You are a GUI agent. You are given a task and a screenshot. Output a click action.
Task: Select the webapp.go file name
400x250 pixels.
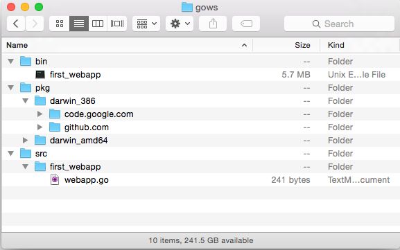87,180
